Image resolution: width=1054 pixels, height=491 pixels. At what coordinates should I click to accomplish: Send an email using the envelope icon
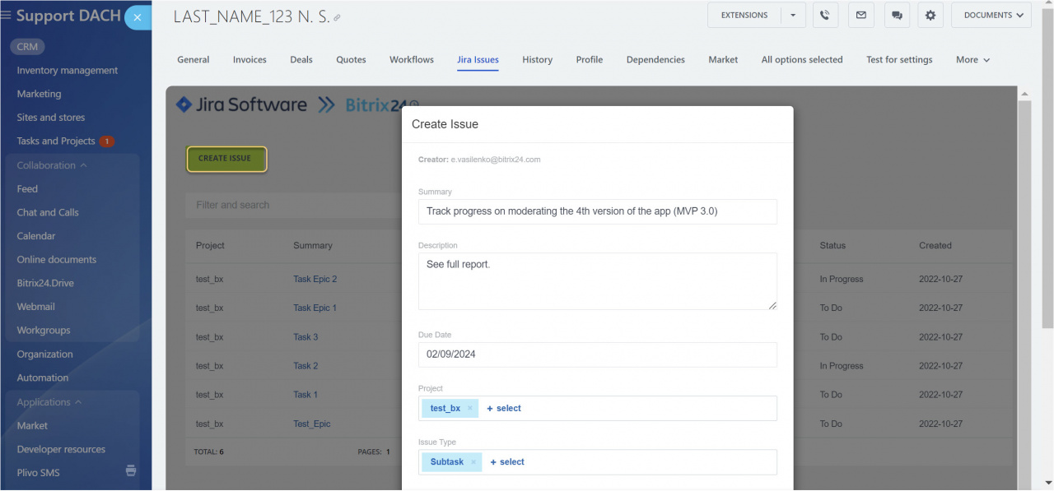(x=861, y=15)
